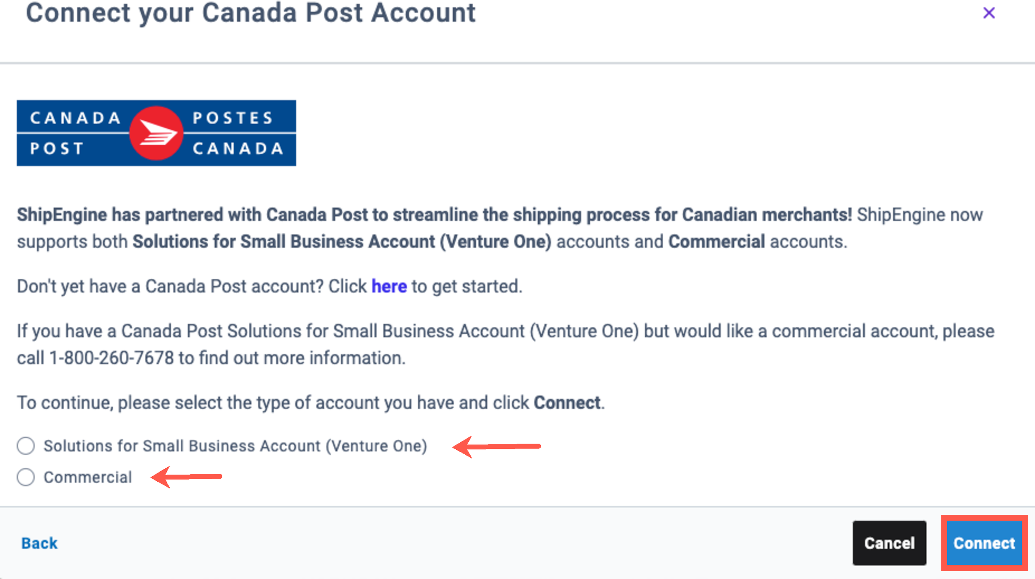Choose the Commercial account radio button
This screenshot has width=1035, height=579.
[x=26, y=477]
